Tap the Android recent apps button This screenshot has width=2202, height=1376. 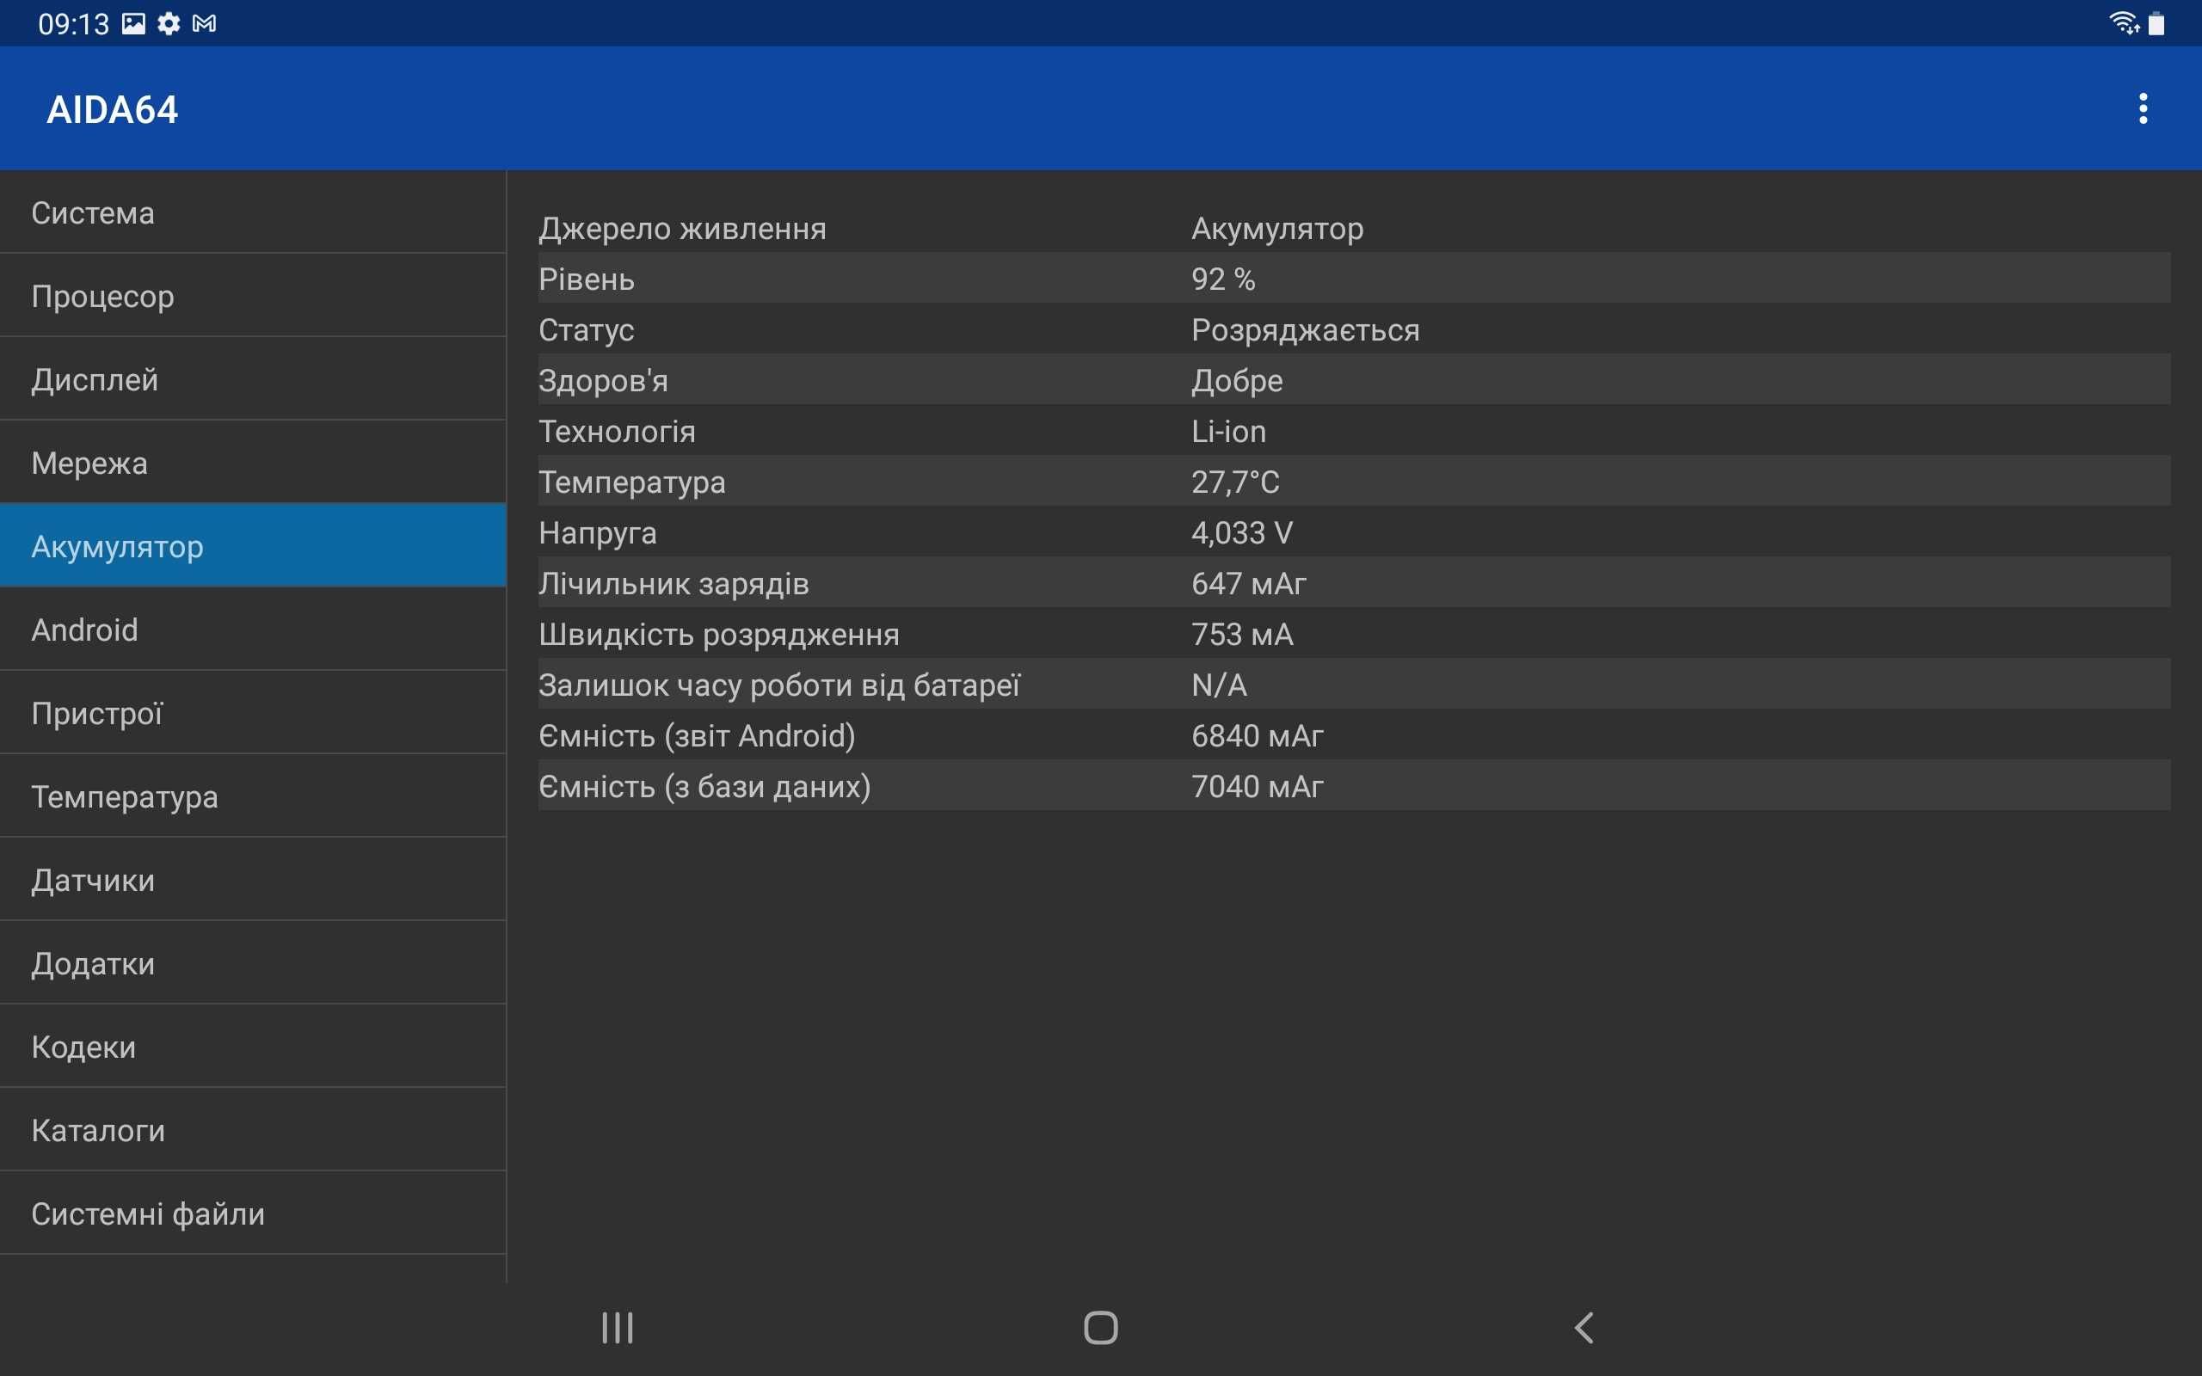[x=618, y=1328]
